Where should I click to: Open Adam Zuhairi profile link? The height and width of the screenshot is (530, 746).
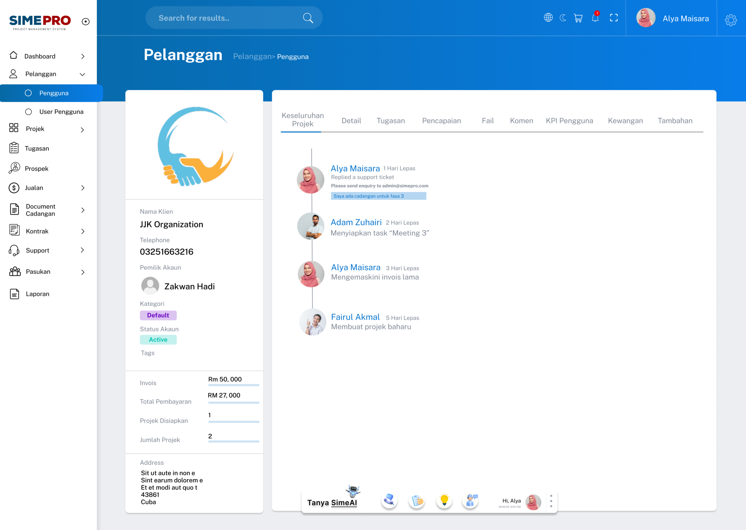(356, 222)
